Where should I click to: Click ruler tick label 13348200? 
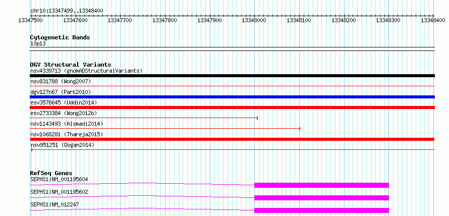pyautogui.click(x=344, y=20)
